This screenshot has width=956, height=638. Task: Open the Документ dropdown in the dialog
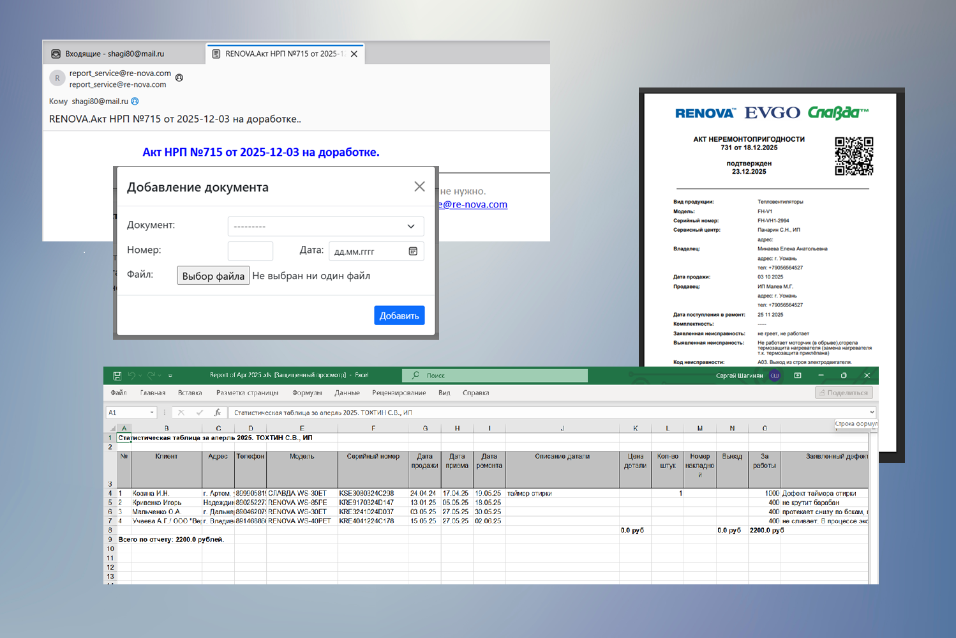tap(325, 226)
